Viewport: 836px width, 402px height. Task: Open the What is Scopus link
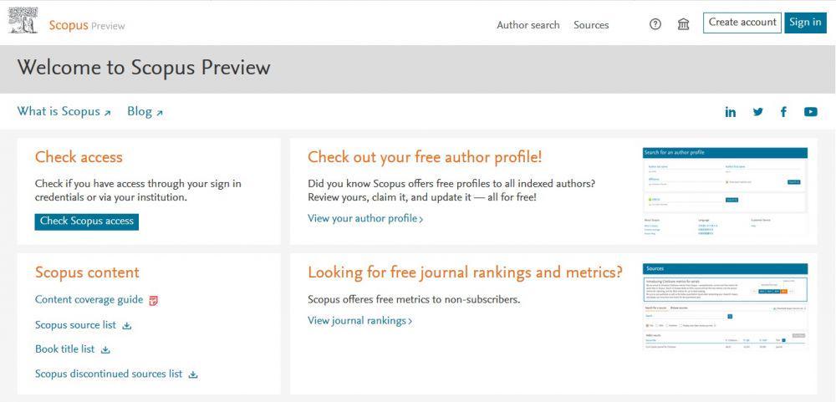[64, 111]
